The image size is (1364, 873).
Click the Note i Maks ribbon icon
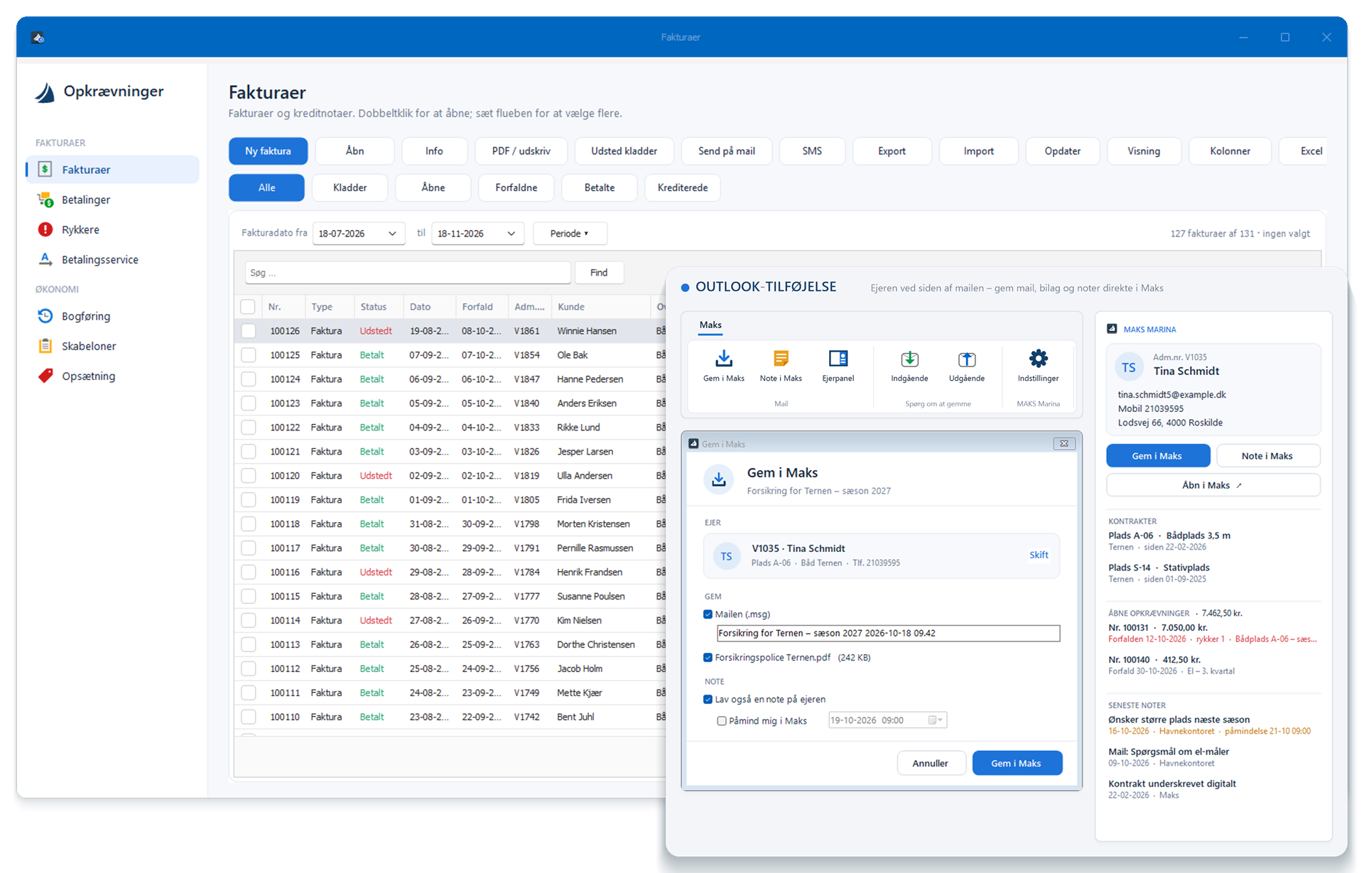781,359
